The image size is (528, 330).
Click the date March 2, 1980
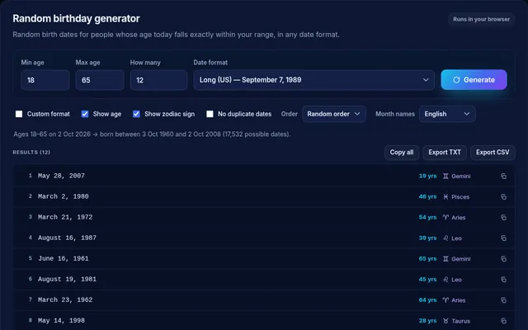coord(64,196)
